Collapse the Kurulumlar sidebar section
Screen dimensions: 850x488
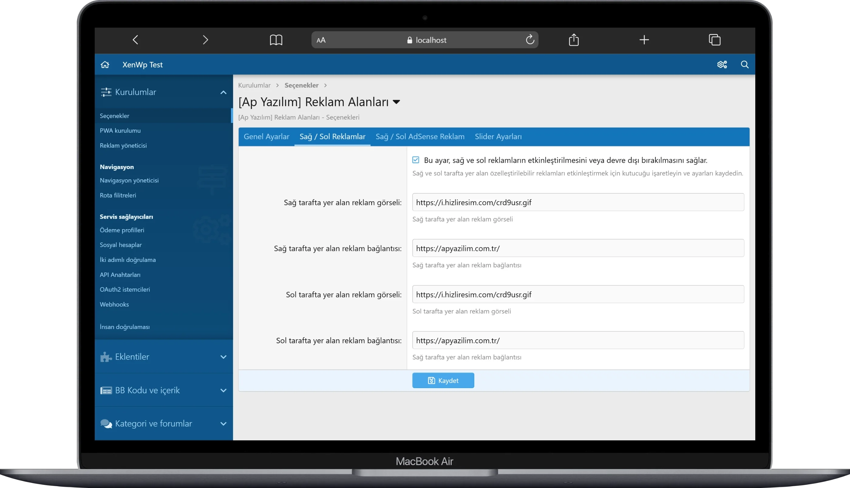[x=223, y=92]
